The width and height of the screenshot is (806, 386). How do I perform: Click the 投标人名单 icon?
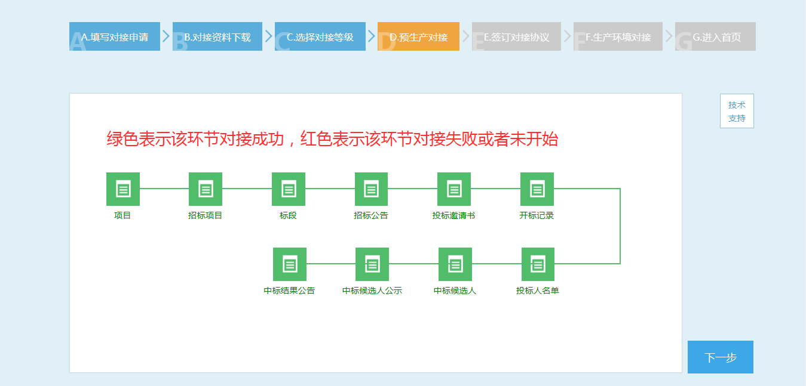click(538, 263)
